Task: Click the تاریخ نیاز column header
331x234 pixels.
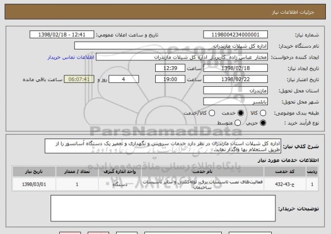Action: click(x=34, y=171)
